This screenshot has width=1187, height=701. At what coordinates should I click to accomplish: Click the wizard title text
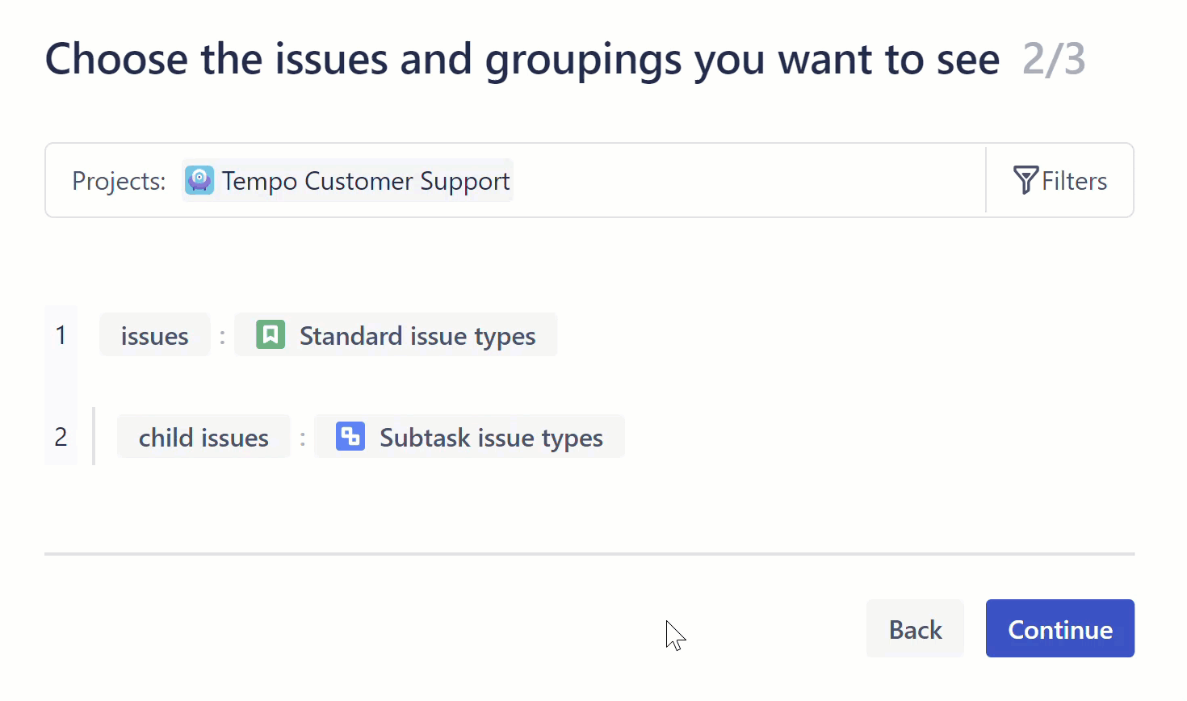522,58
